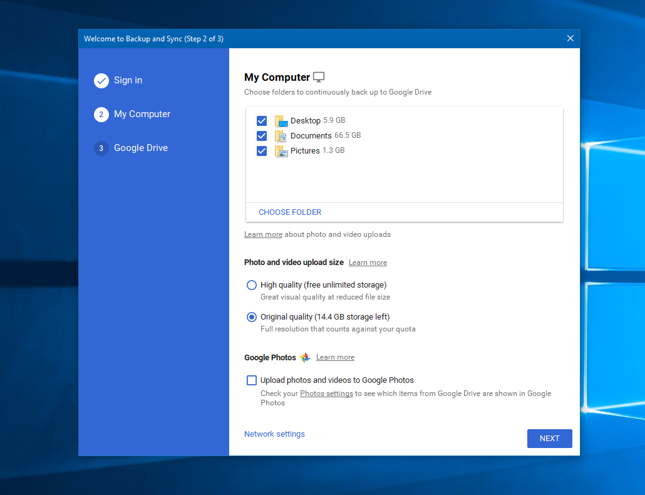Open Learn more beside upload size heading
The width and height of the screenshot is (645, 495).
(x=368, y=263)
